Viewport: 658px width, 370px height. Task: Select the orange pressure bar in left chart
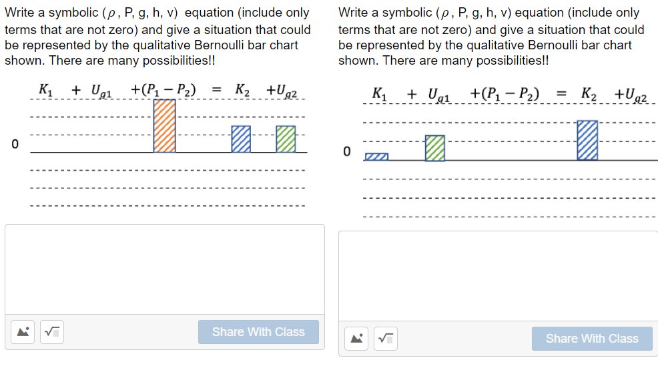(164, 126)
